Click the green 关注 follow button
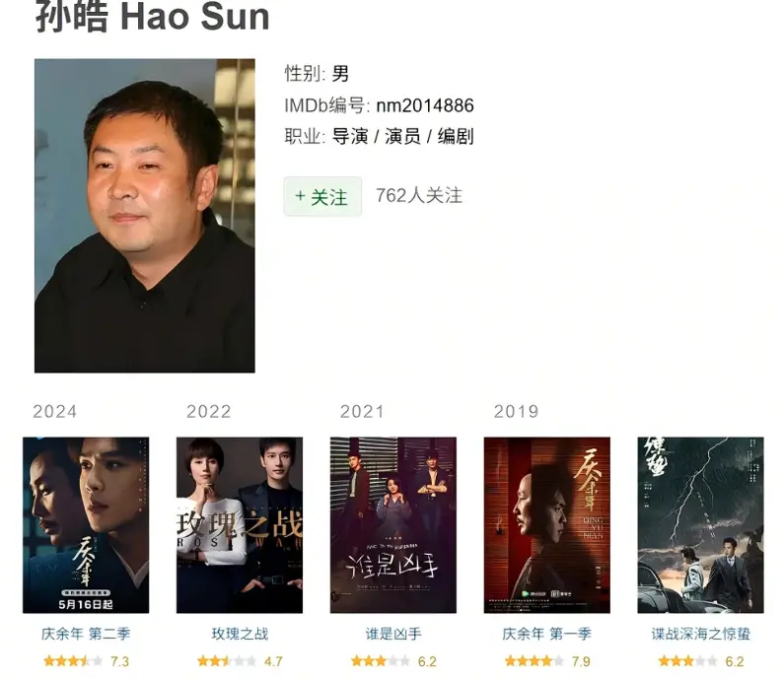Image resolution: width=782 pixels, height=678 pixels. (x=322, y=196)
